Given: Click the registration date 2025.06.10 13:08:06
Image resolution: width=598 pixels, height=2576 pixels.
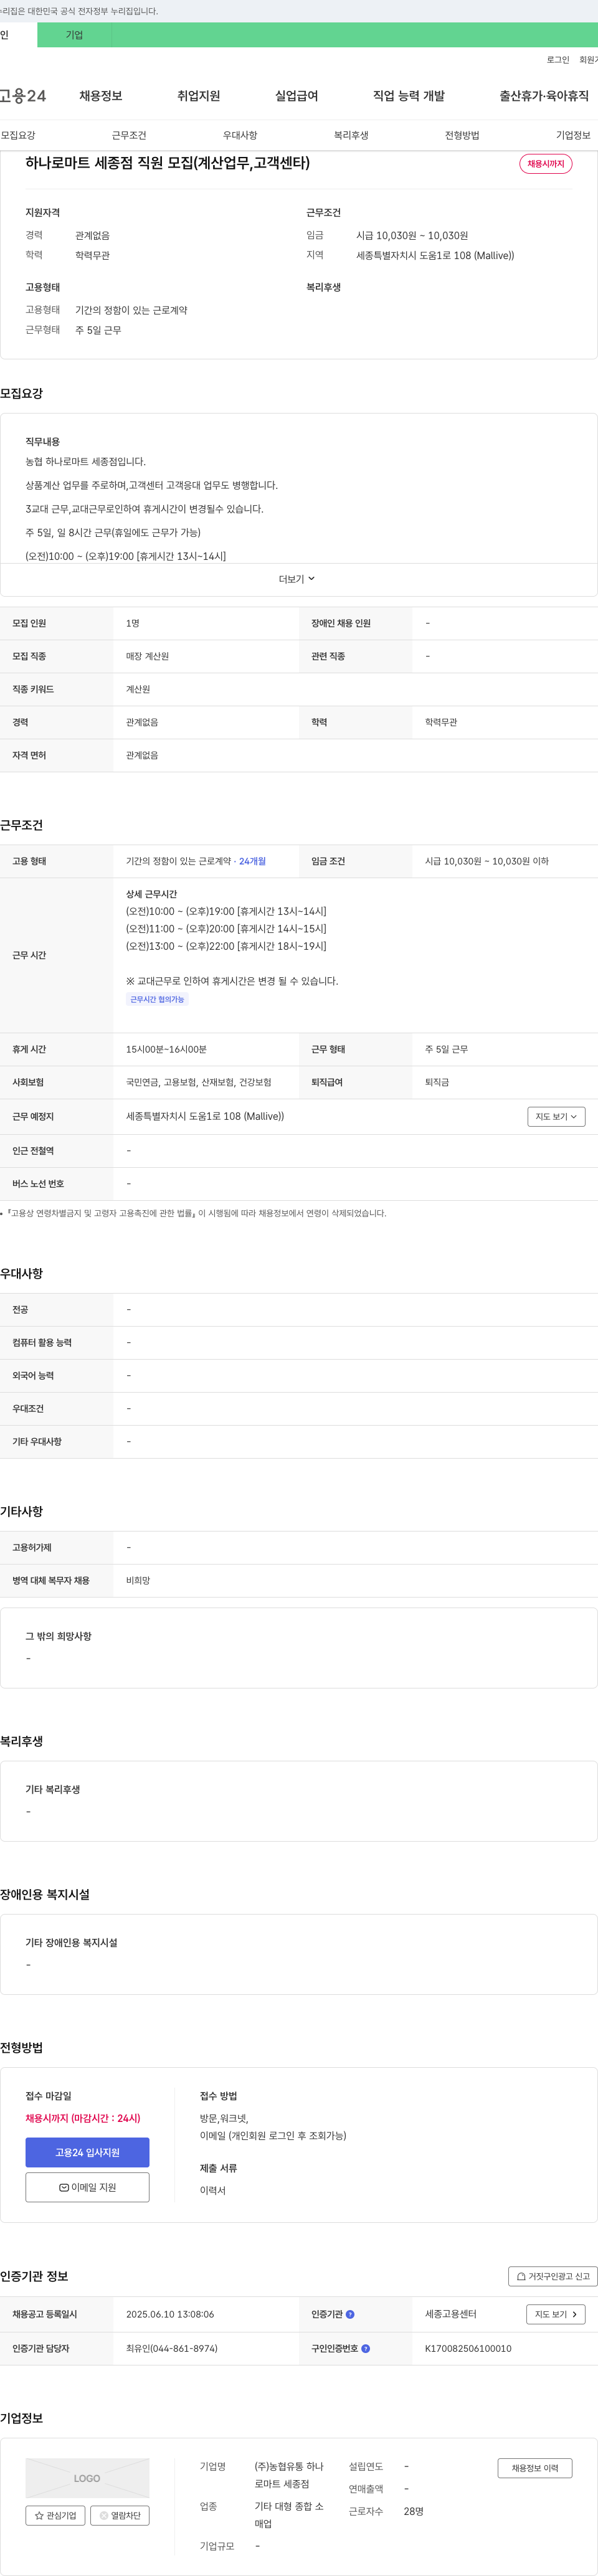Looking at the screenshot, I should pyautogui.click(x=170, y=2314).
